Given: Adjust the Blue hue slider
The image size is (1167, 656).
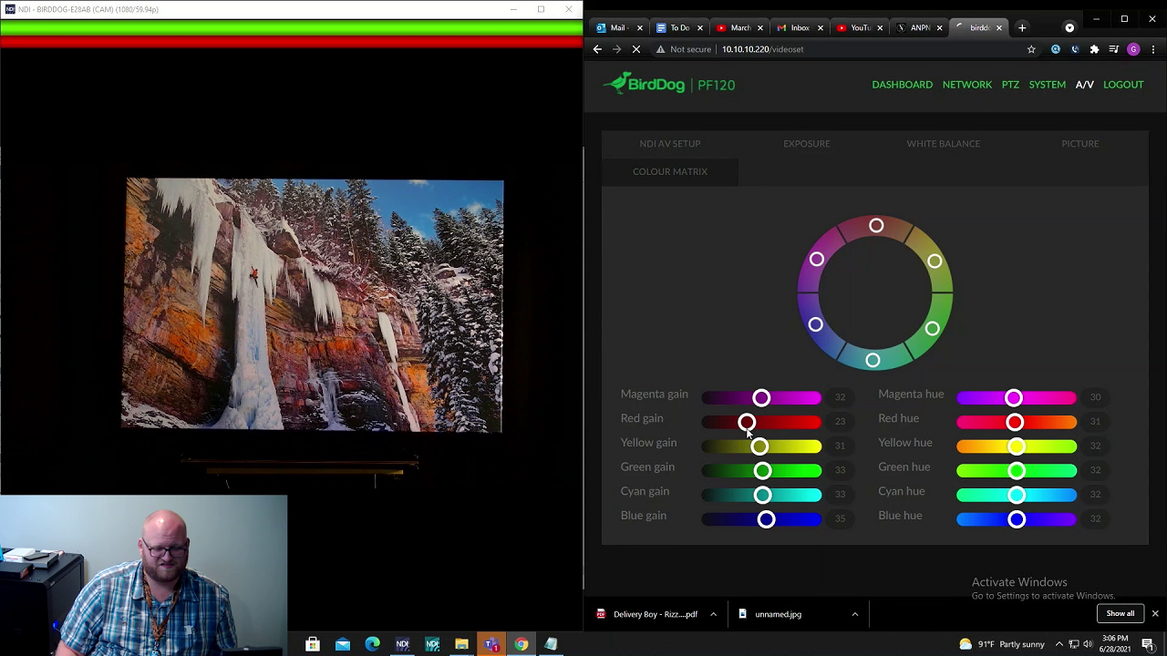Looking at the screenshot, I should 1017,519.
